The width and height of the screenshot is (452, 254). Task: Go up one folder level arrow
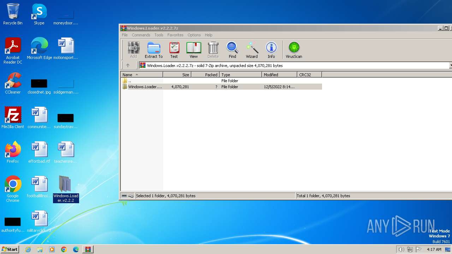[128, 65]
